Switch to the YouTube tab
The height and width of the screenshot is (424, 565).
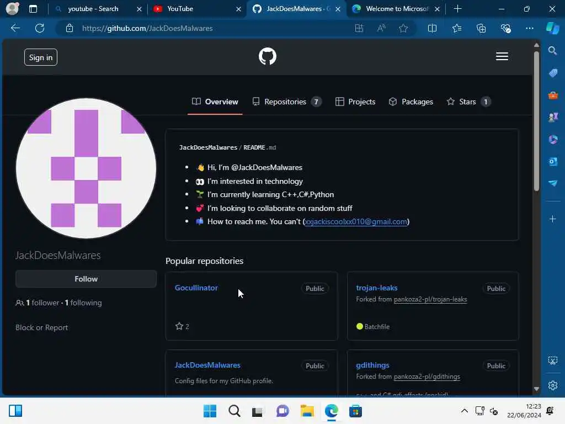180,9
